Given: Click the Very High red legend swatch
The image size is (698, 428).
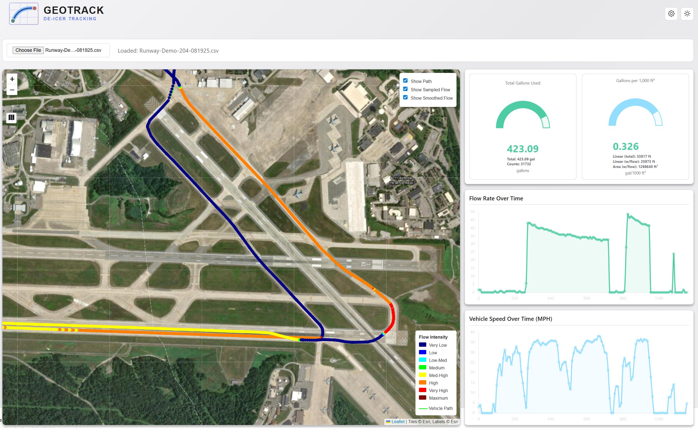Looking at the screenshot, I should (x=422, y=390).
